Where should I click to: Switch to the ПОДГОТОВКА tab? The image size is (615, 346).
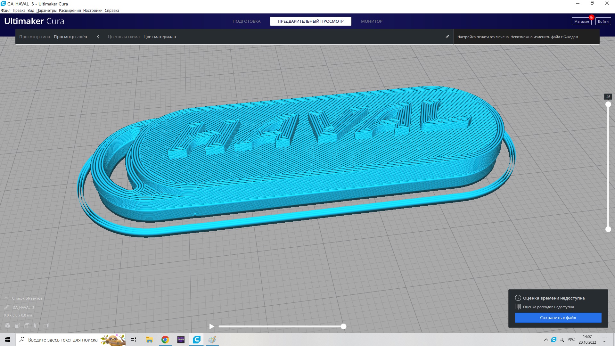[246, 21]
